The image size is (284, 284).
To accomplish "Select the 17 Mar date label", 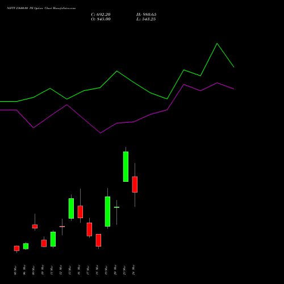I will pyautogui.click(x=88, y=270).
